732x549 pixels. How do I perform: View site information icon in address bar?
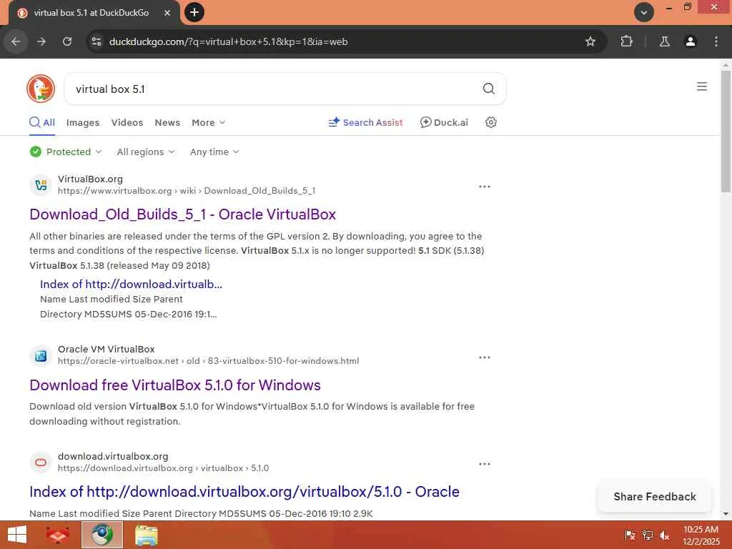click(97, 41)
